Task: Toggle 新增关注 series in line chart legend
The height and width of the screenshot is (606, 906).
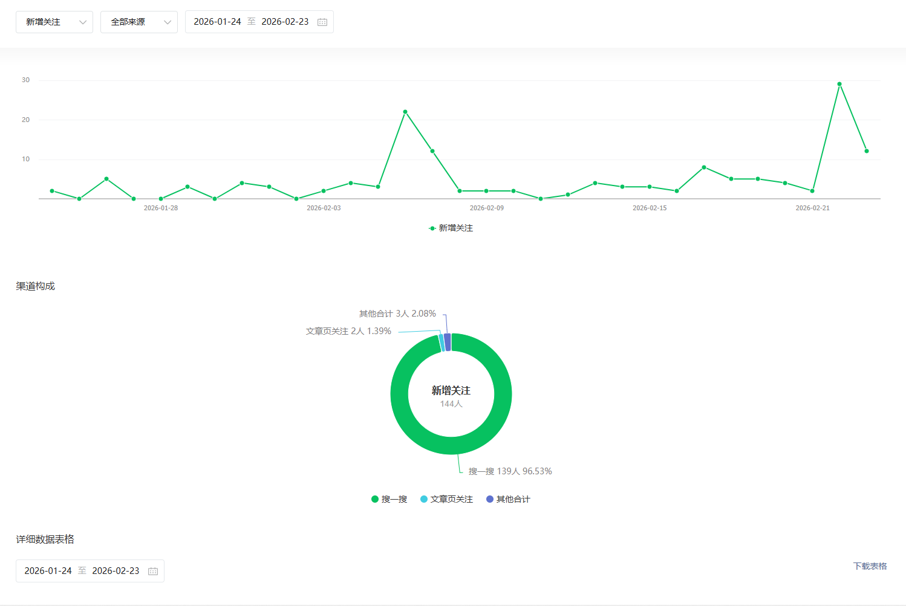Action: (x=451, y=228)
